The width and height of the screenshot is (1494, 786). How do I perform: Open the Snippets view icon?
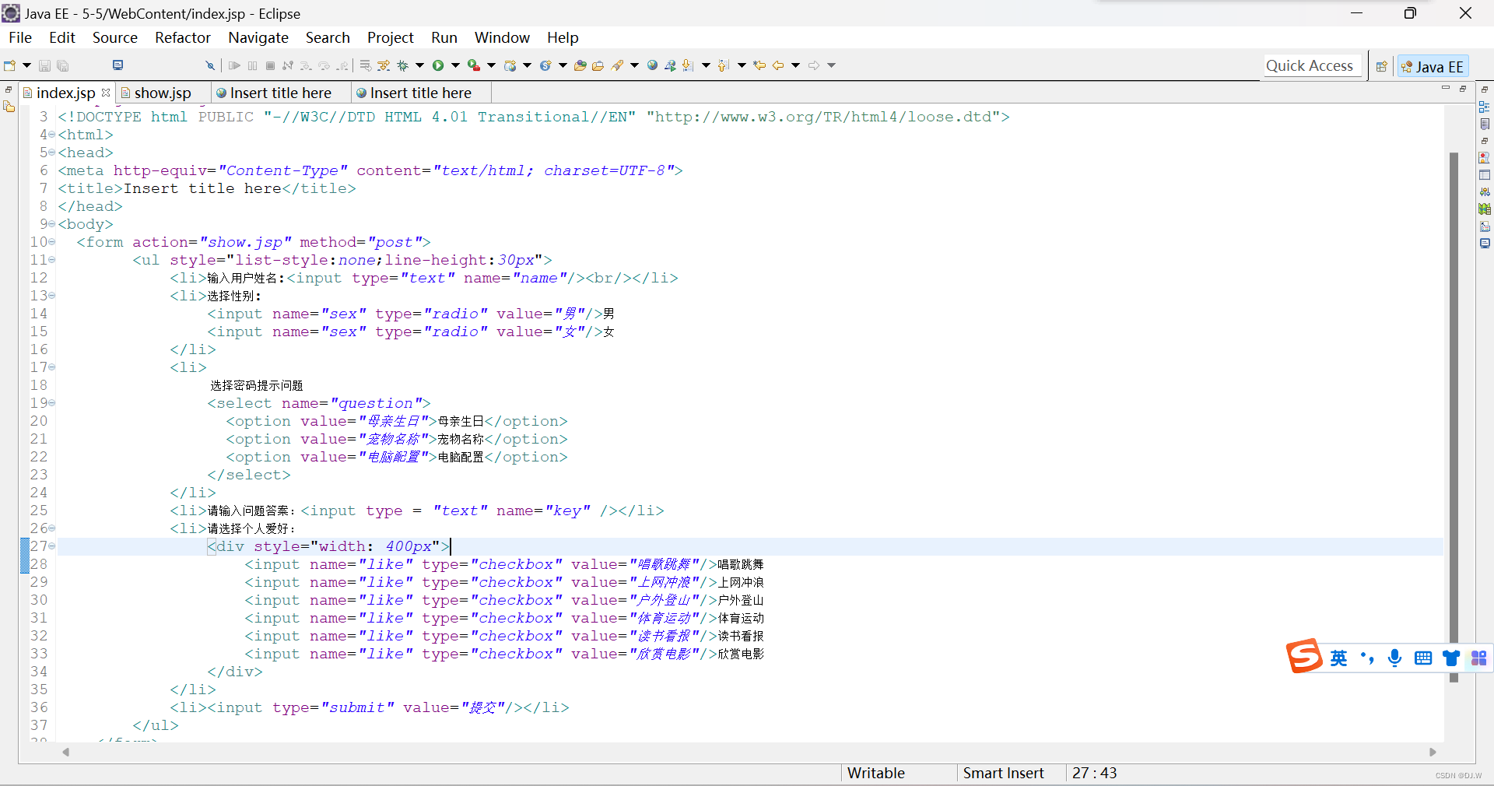tap(1485, 226)
